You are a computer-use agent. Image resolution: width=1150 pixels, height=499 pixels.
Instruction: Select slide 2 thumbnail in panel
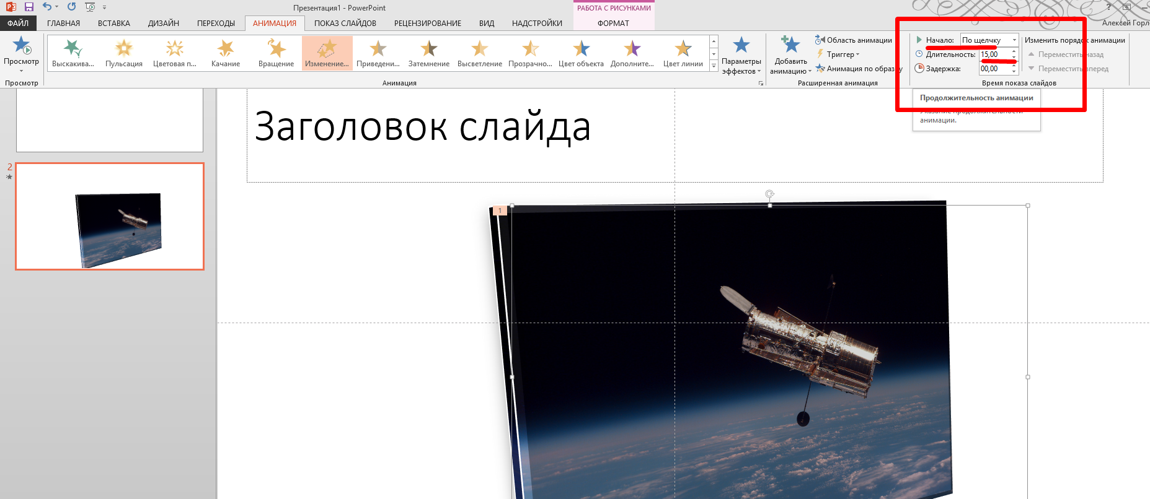(x=110, y=216)
